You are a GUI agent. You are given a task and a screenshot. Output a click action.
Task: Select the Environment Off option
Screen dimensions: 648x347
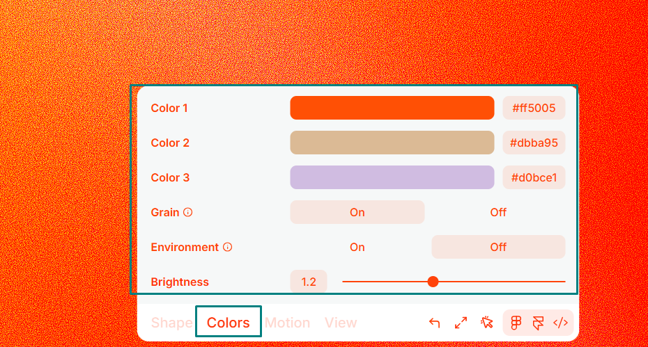pyautogui.click(x=497, y=247)
